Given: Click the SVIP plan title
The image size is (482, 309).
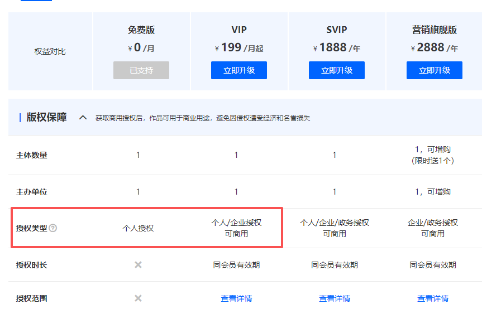Looking at the screenshot, I should pyautogui.click(x=337, y=30).
